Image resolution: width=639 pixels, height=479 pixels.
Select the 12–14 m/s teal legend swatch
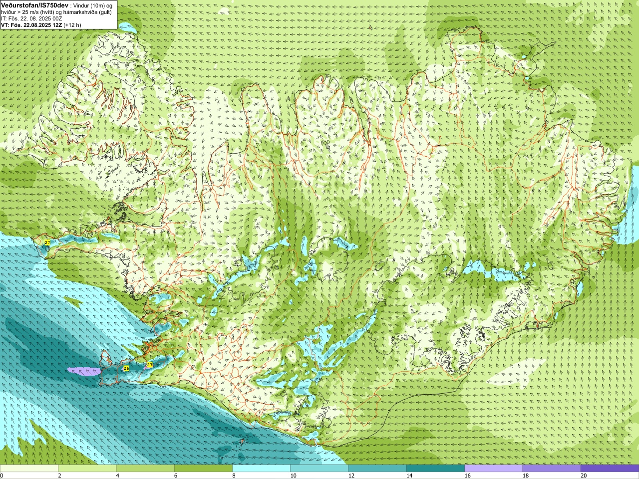pos(377,469)
